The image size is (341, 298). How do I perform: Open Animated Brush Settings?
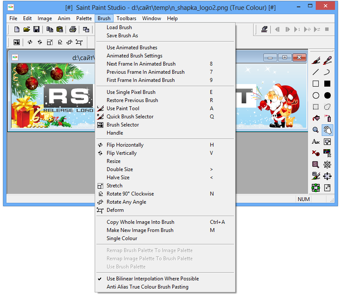click(x=165, y=56)
